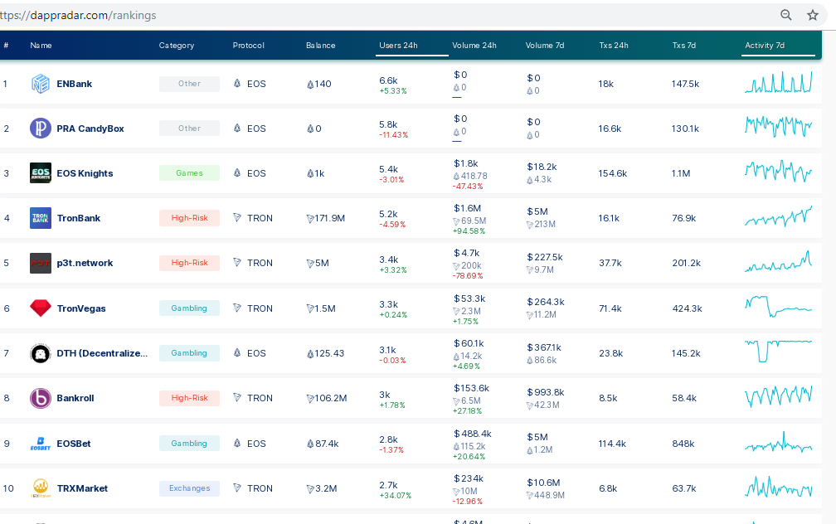
Task: Click the TRON protocol icon in TronBank row
Action: [237, 217]
